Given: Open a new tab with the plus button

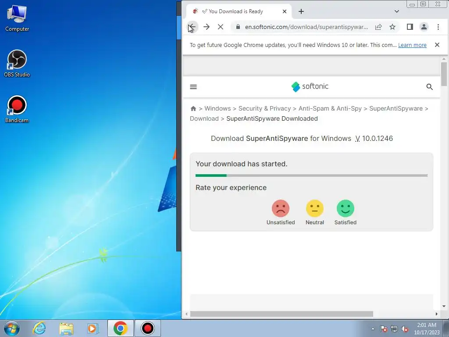Looking at the screenshot, I should click(x=301, y=11).
